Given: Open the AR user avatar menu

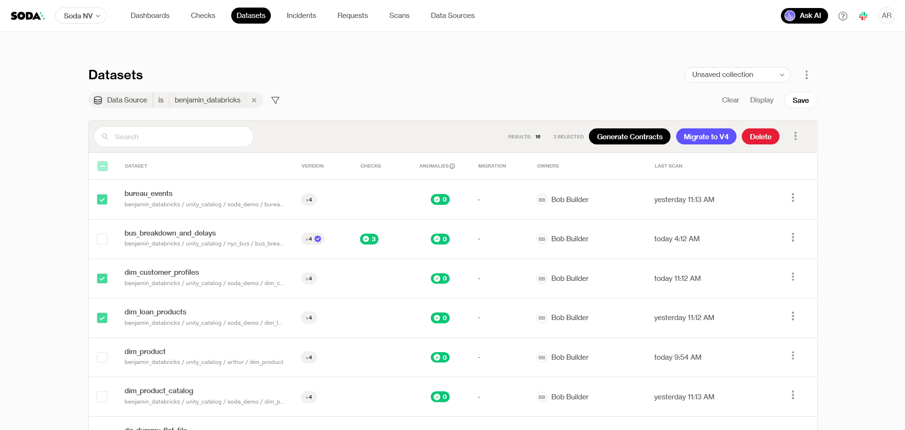Looking at the screenshot, I should 887,16.
